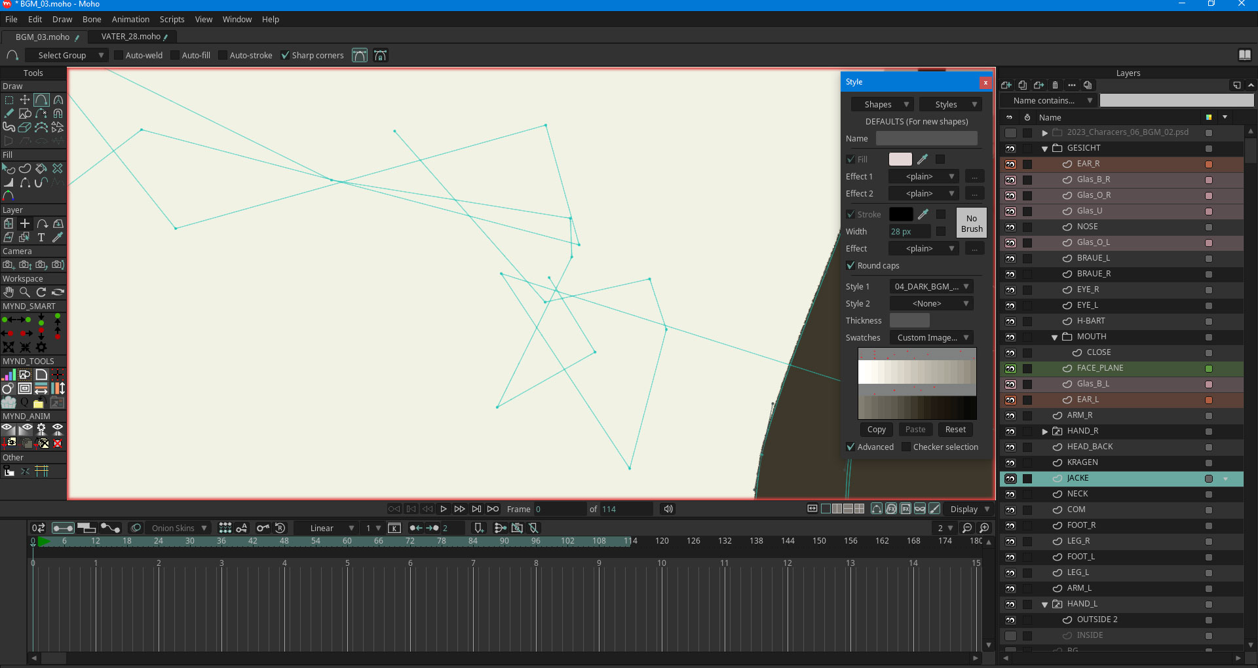Select the Create Shape tool

coord(25,169)
